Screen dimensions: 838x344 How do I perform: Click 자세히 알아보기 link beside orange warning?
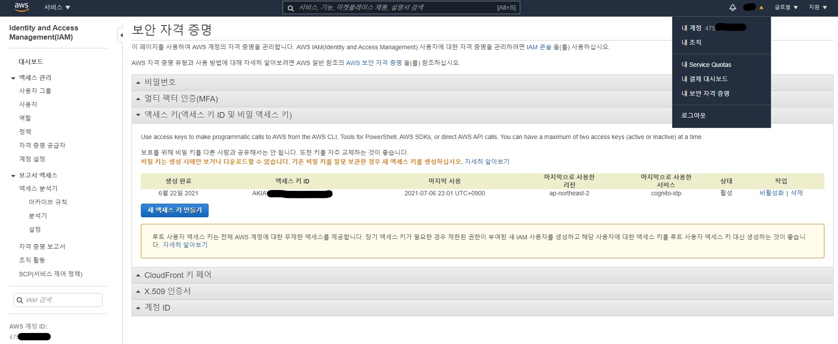point(487,161)
